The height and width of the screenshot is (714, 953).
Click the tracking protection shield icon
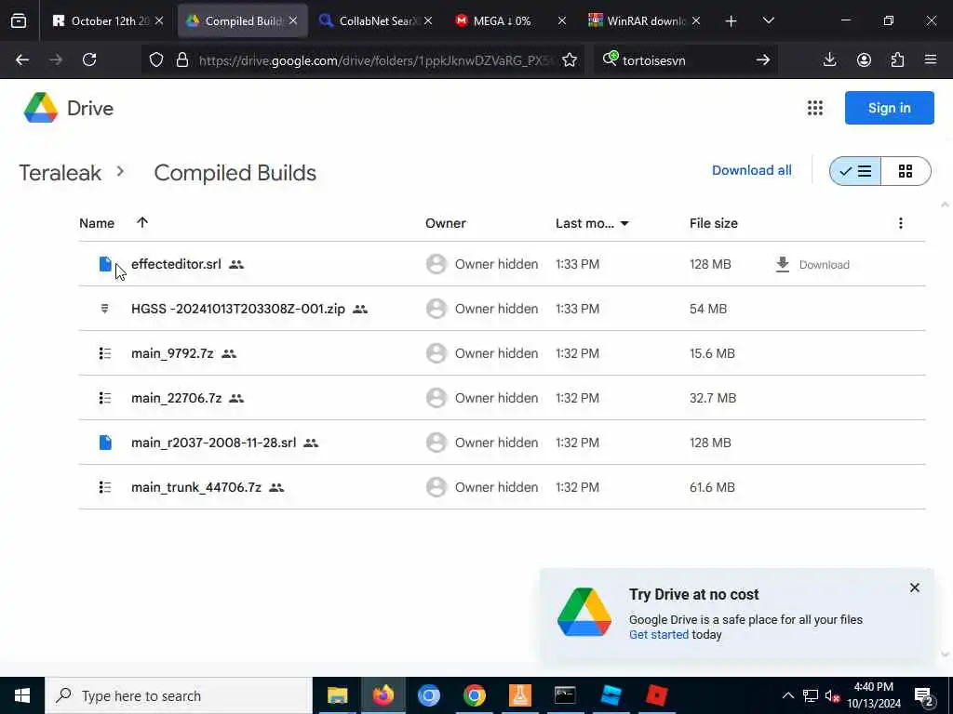click(x=156, y=59)
